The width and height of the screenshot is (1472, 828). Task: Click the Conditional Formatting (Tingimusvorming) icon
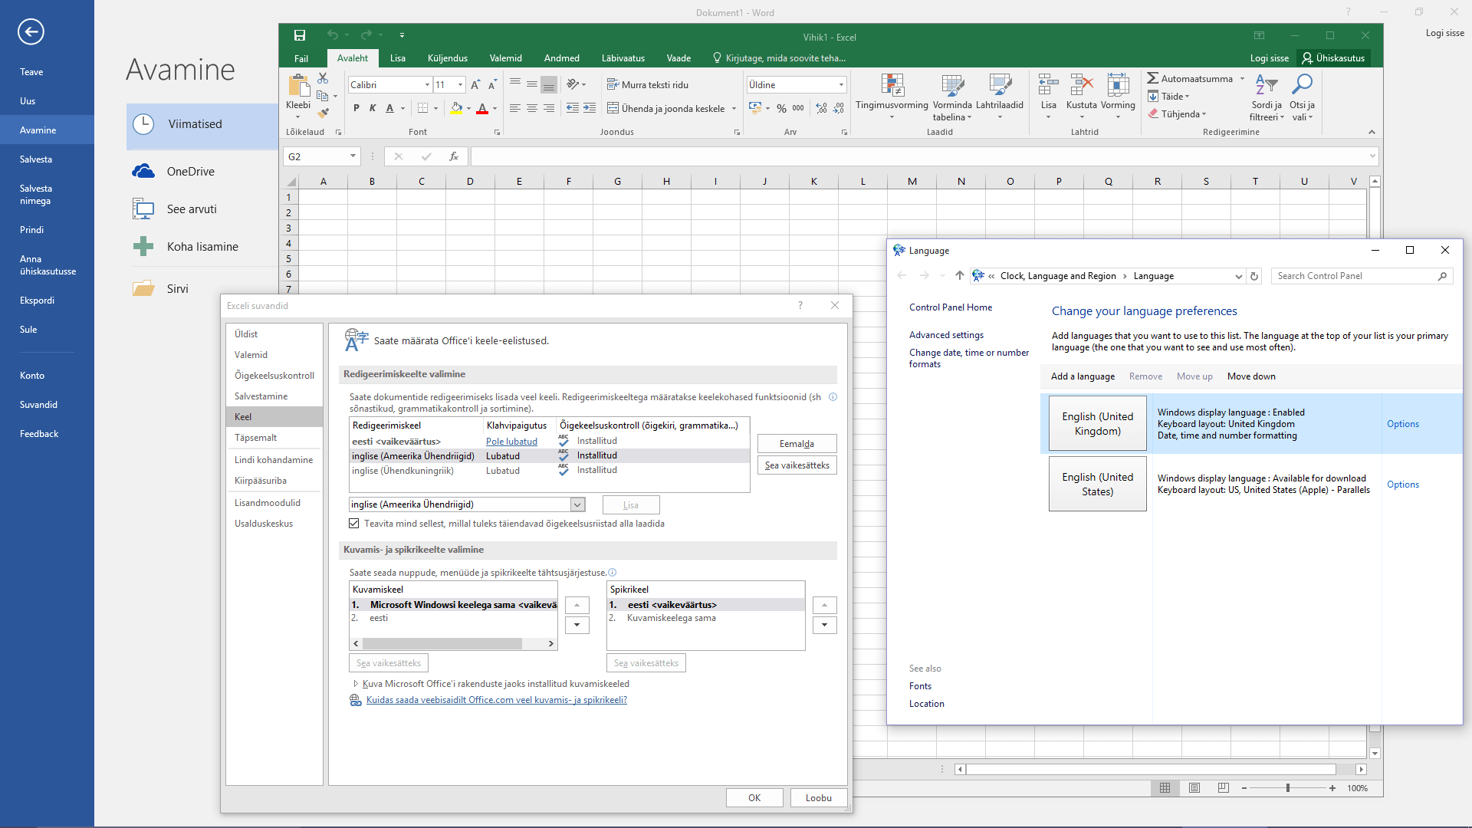892,86
